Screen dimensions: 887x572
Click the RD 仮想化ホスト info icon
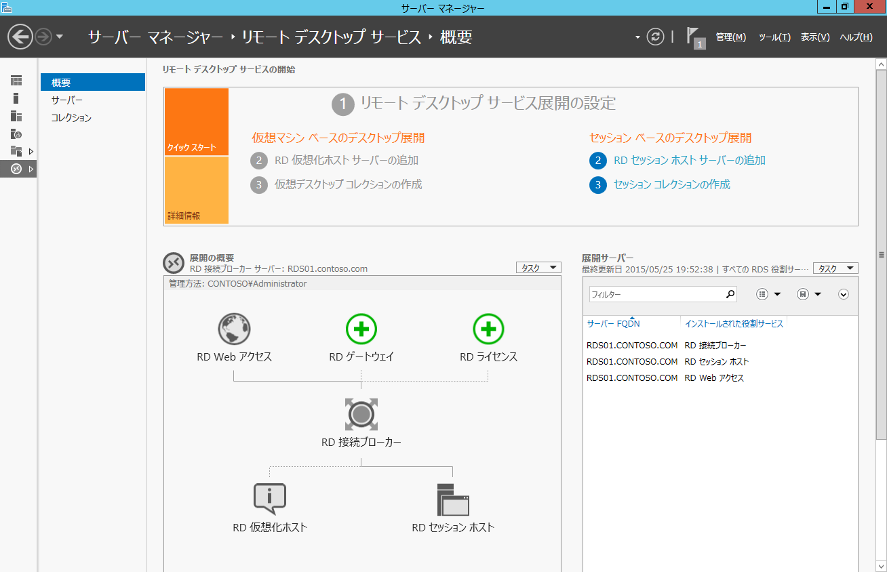point(269,499)
